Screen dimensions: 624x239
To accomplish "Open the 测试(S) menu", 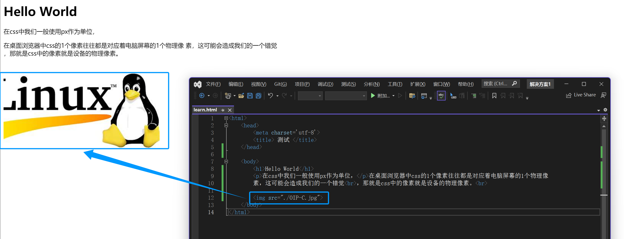I will click(348, 84).
